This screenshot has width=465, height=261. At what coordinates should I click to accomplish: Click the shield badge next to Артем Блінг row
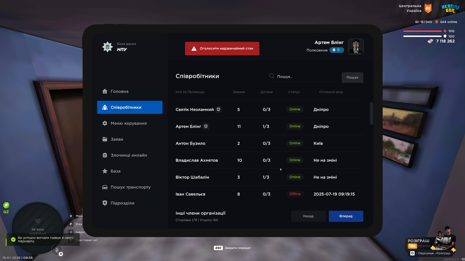tap(206, 127)
